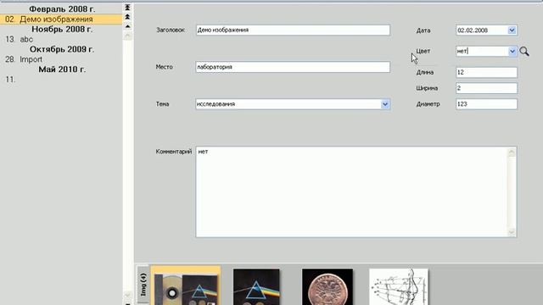Select the Демо изображения record

coord(61,19)
